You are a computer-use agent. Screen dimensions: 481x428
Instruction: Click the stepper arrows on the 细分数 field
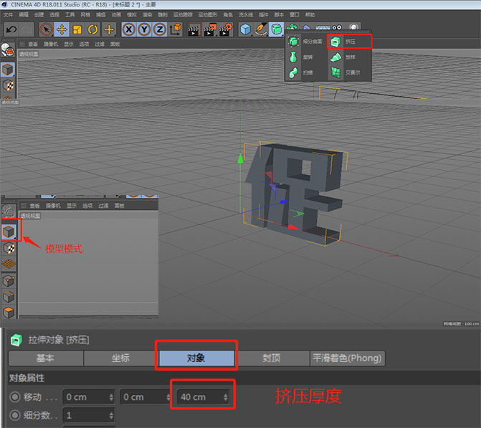click(111, 415)
